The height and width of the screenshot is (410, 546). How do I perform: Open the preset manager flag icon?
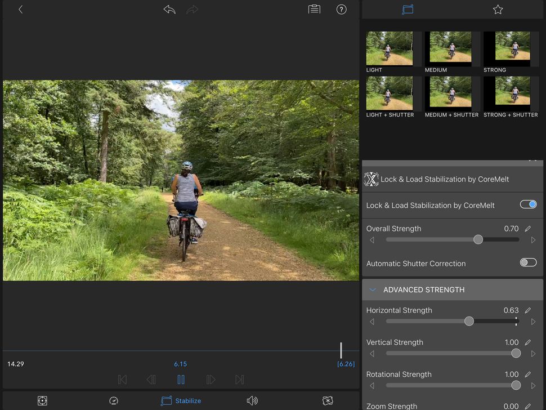pos(314,9)
